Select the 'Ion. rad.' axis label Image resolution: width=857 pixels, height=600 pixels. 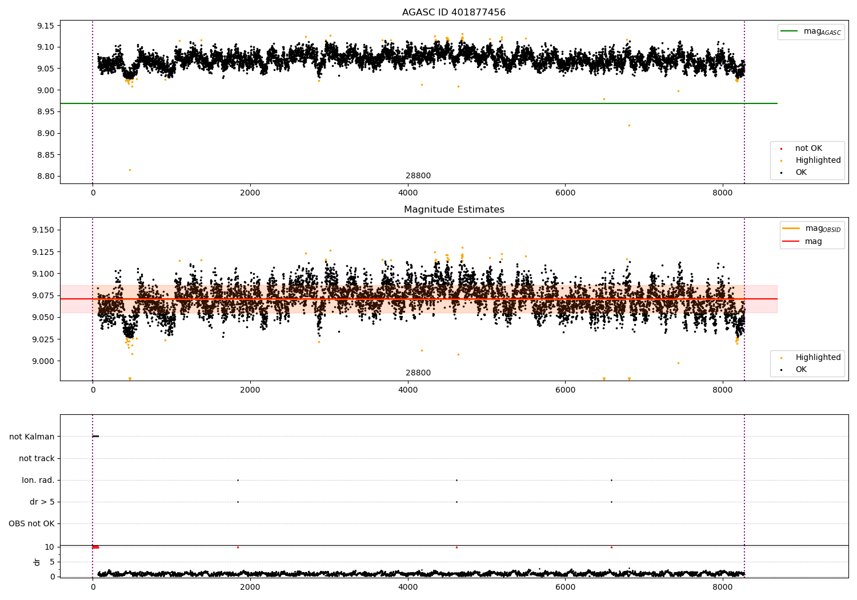[38, 480]
